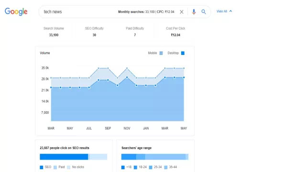Image resolution: width=306 pixels, height=172 pixels.
Task: Click the Desktop data point above NOV
Action: 127,77
